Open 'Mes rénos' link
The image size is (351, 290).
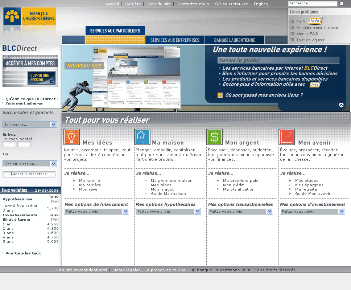click(161, 185)
